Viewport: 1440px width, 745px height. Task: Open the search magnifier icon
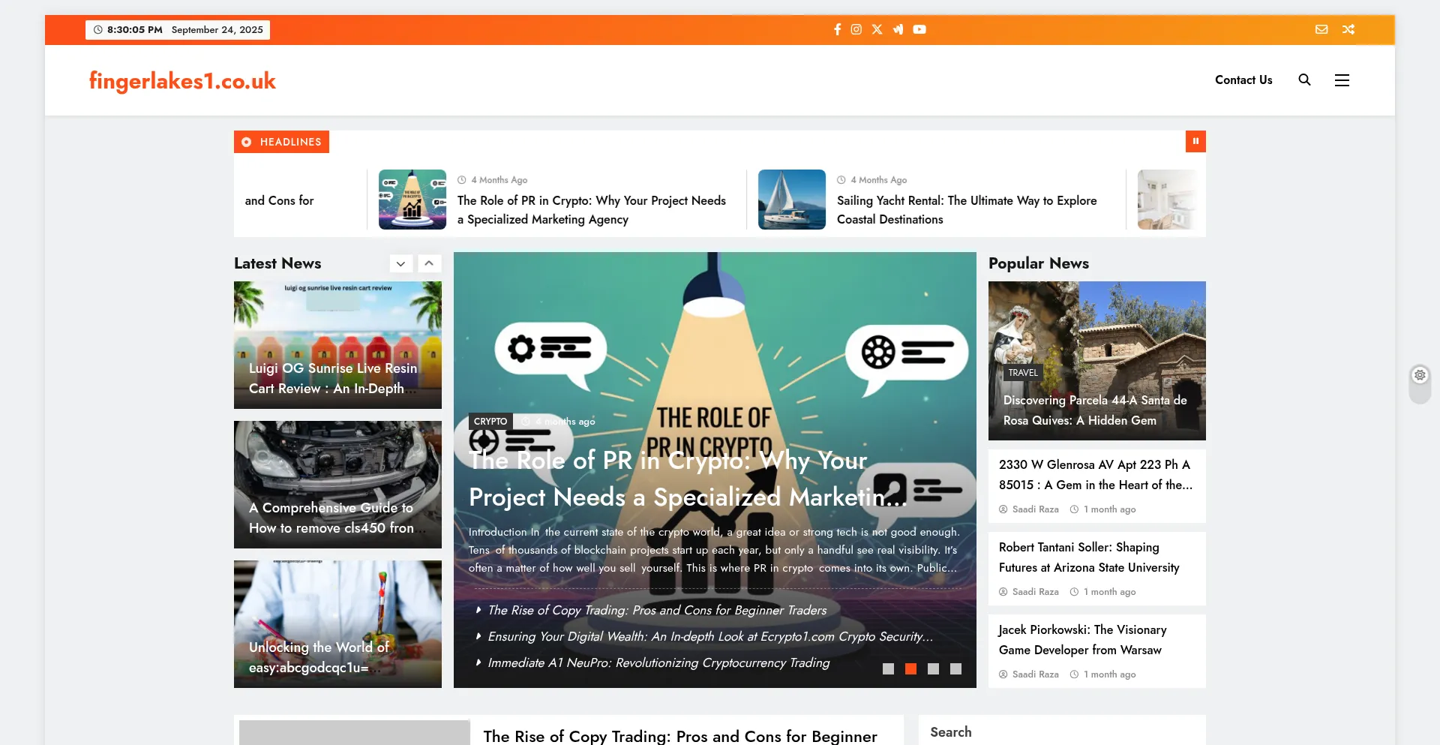point(1304,80)
